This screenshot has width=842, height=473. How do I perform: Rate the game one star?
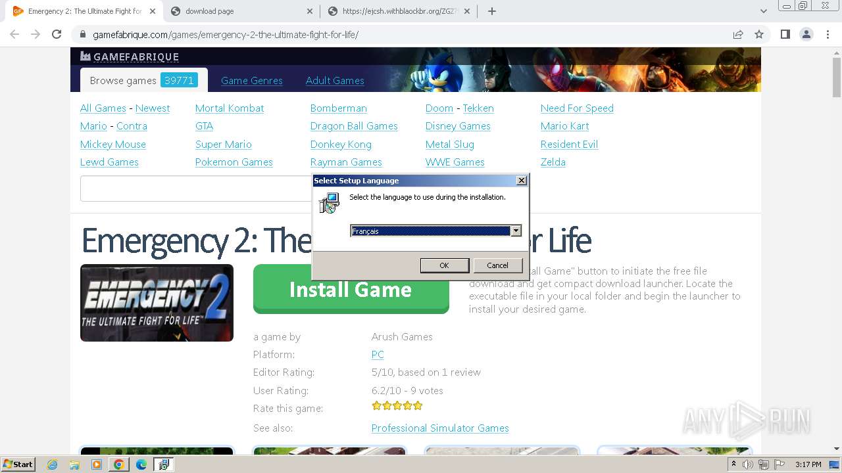[376, 405]
